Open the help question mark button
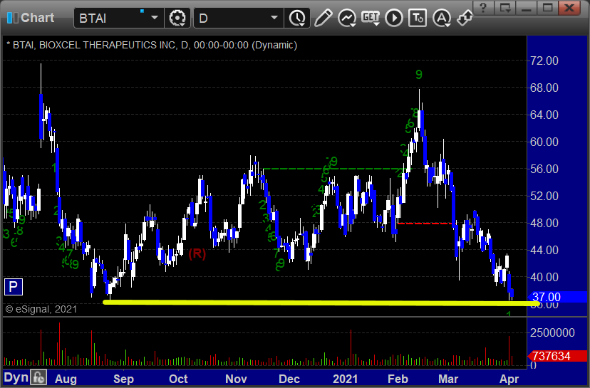 click(x=483, y=8)
